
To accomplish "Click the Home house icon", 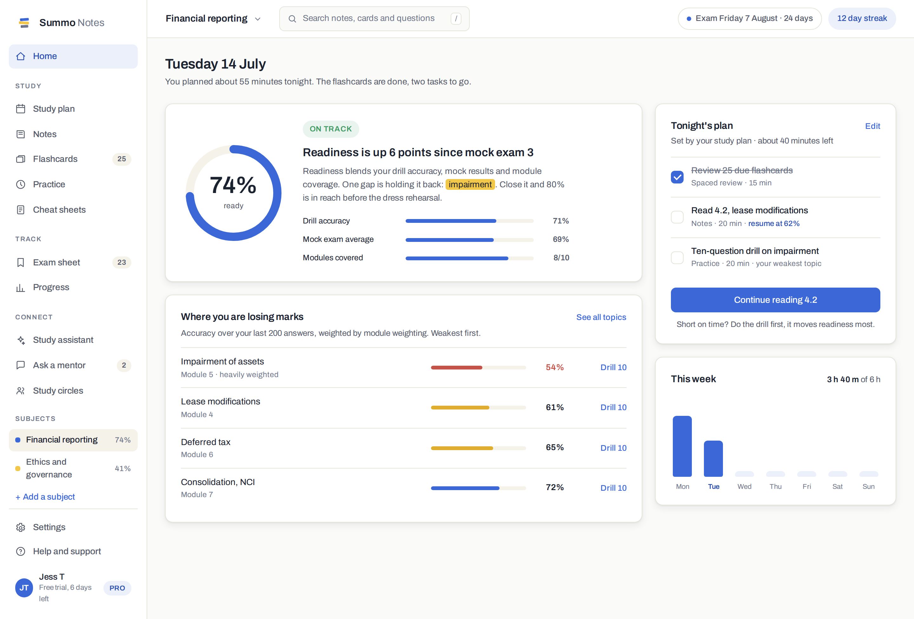I will [21, 56].
